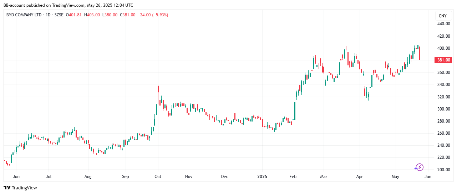Click the 300.00 price axis label
The width and height of the screenshot is (457, 194).
[x=445, y=109]
